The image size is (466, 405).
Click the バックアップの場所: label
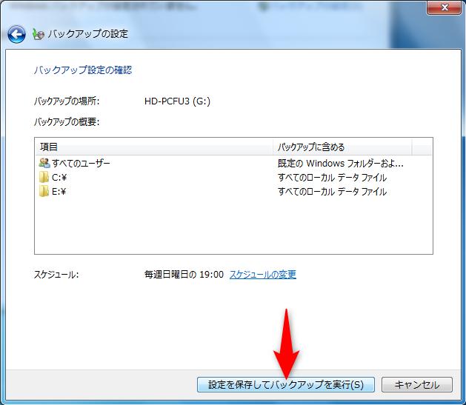tap(67, 101)
